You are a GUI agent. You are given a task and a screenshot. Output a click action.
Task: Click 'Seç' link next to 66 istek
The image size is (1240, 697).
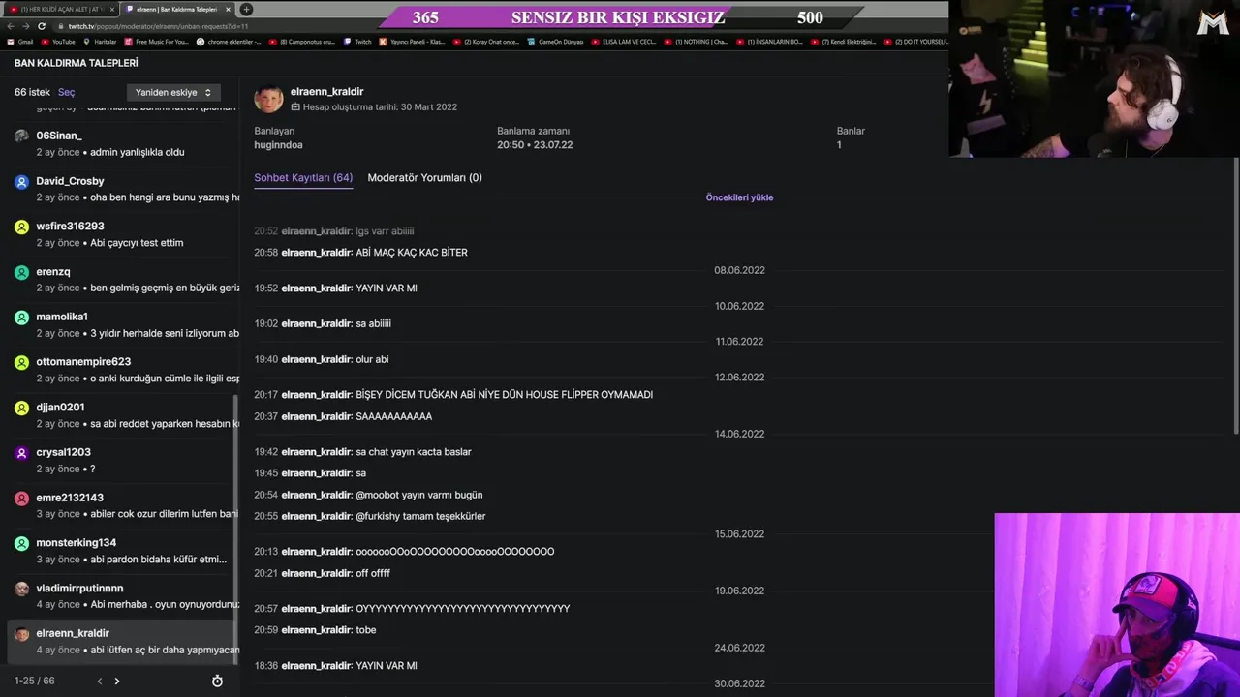pyautogui.click(x=66, y=92)
